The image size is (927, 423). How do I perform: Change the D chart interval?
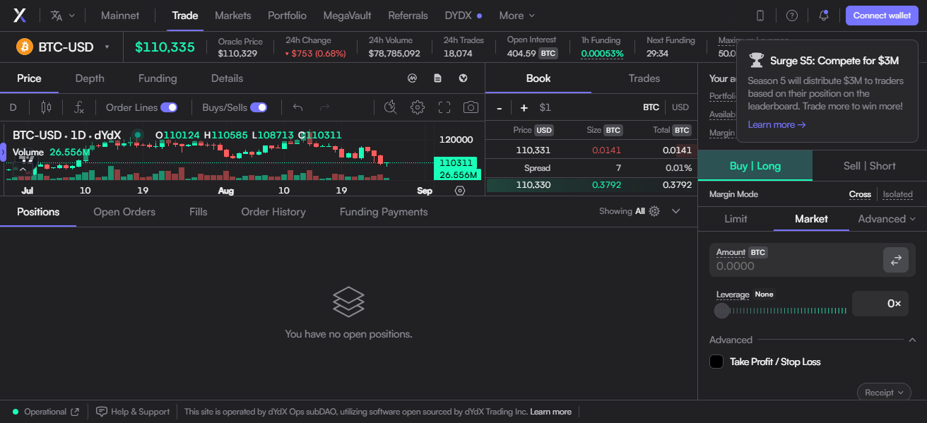pos(13,107)
